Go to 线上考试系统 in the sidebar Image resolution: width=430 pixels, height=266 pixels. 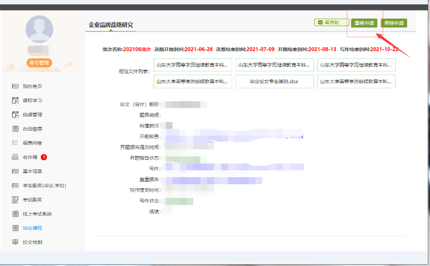37,214
